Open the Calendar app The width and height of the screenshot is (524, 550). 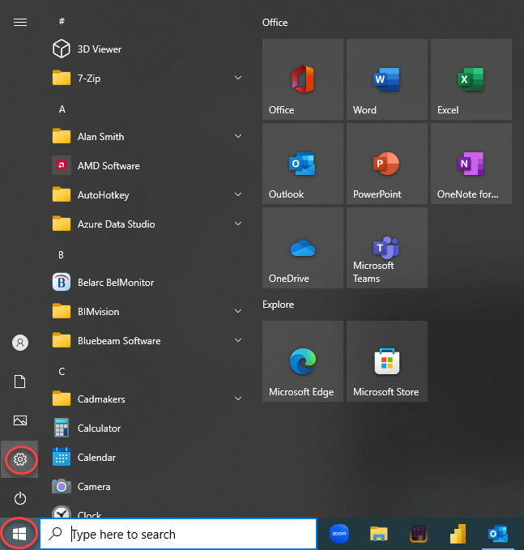(147, 458)
